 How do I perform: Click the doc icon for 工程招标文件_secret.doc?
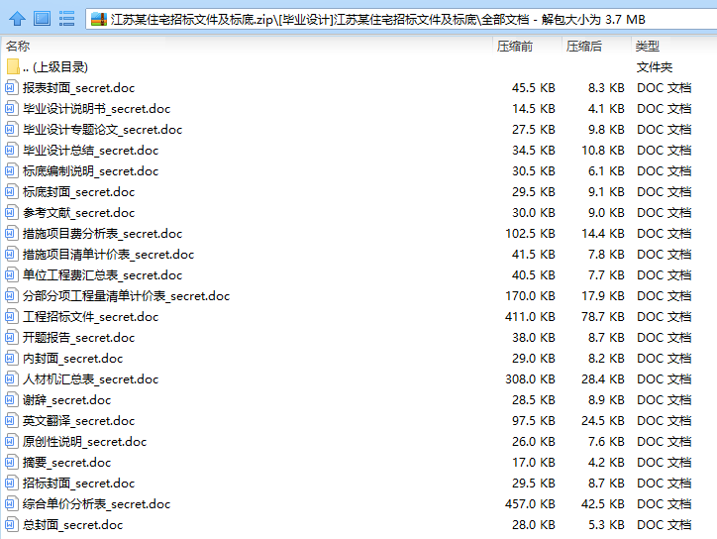pos(12,317)
